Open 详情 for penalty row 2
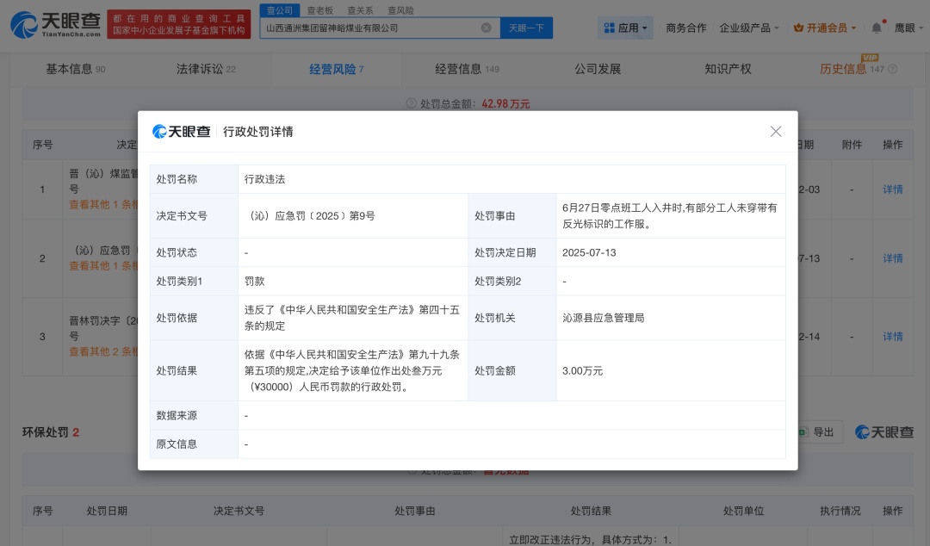 [893, 258]
